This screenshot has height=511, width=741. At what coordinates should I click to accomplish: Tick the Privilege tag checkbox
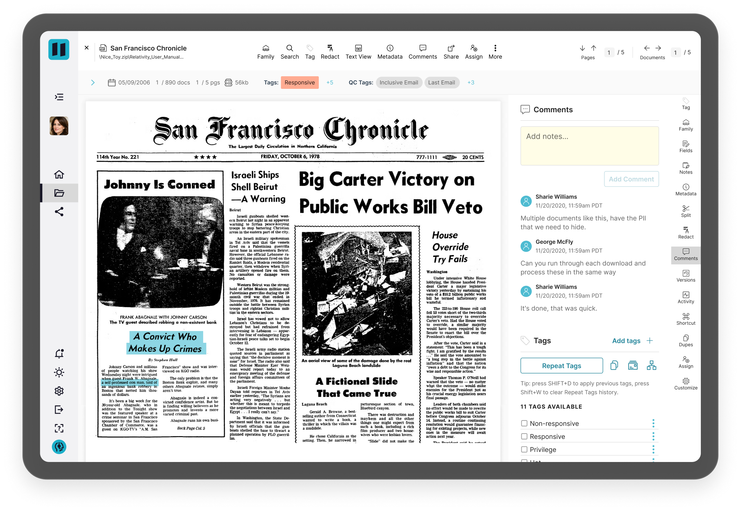click(x=524, y=450)
